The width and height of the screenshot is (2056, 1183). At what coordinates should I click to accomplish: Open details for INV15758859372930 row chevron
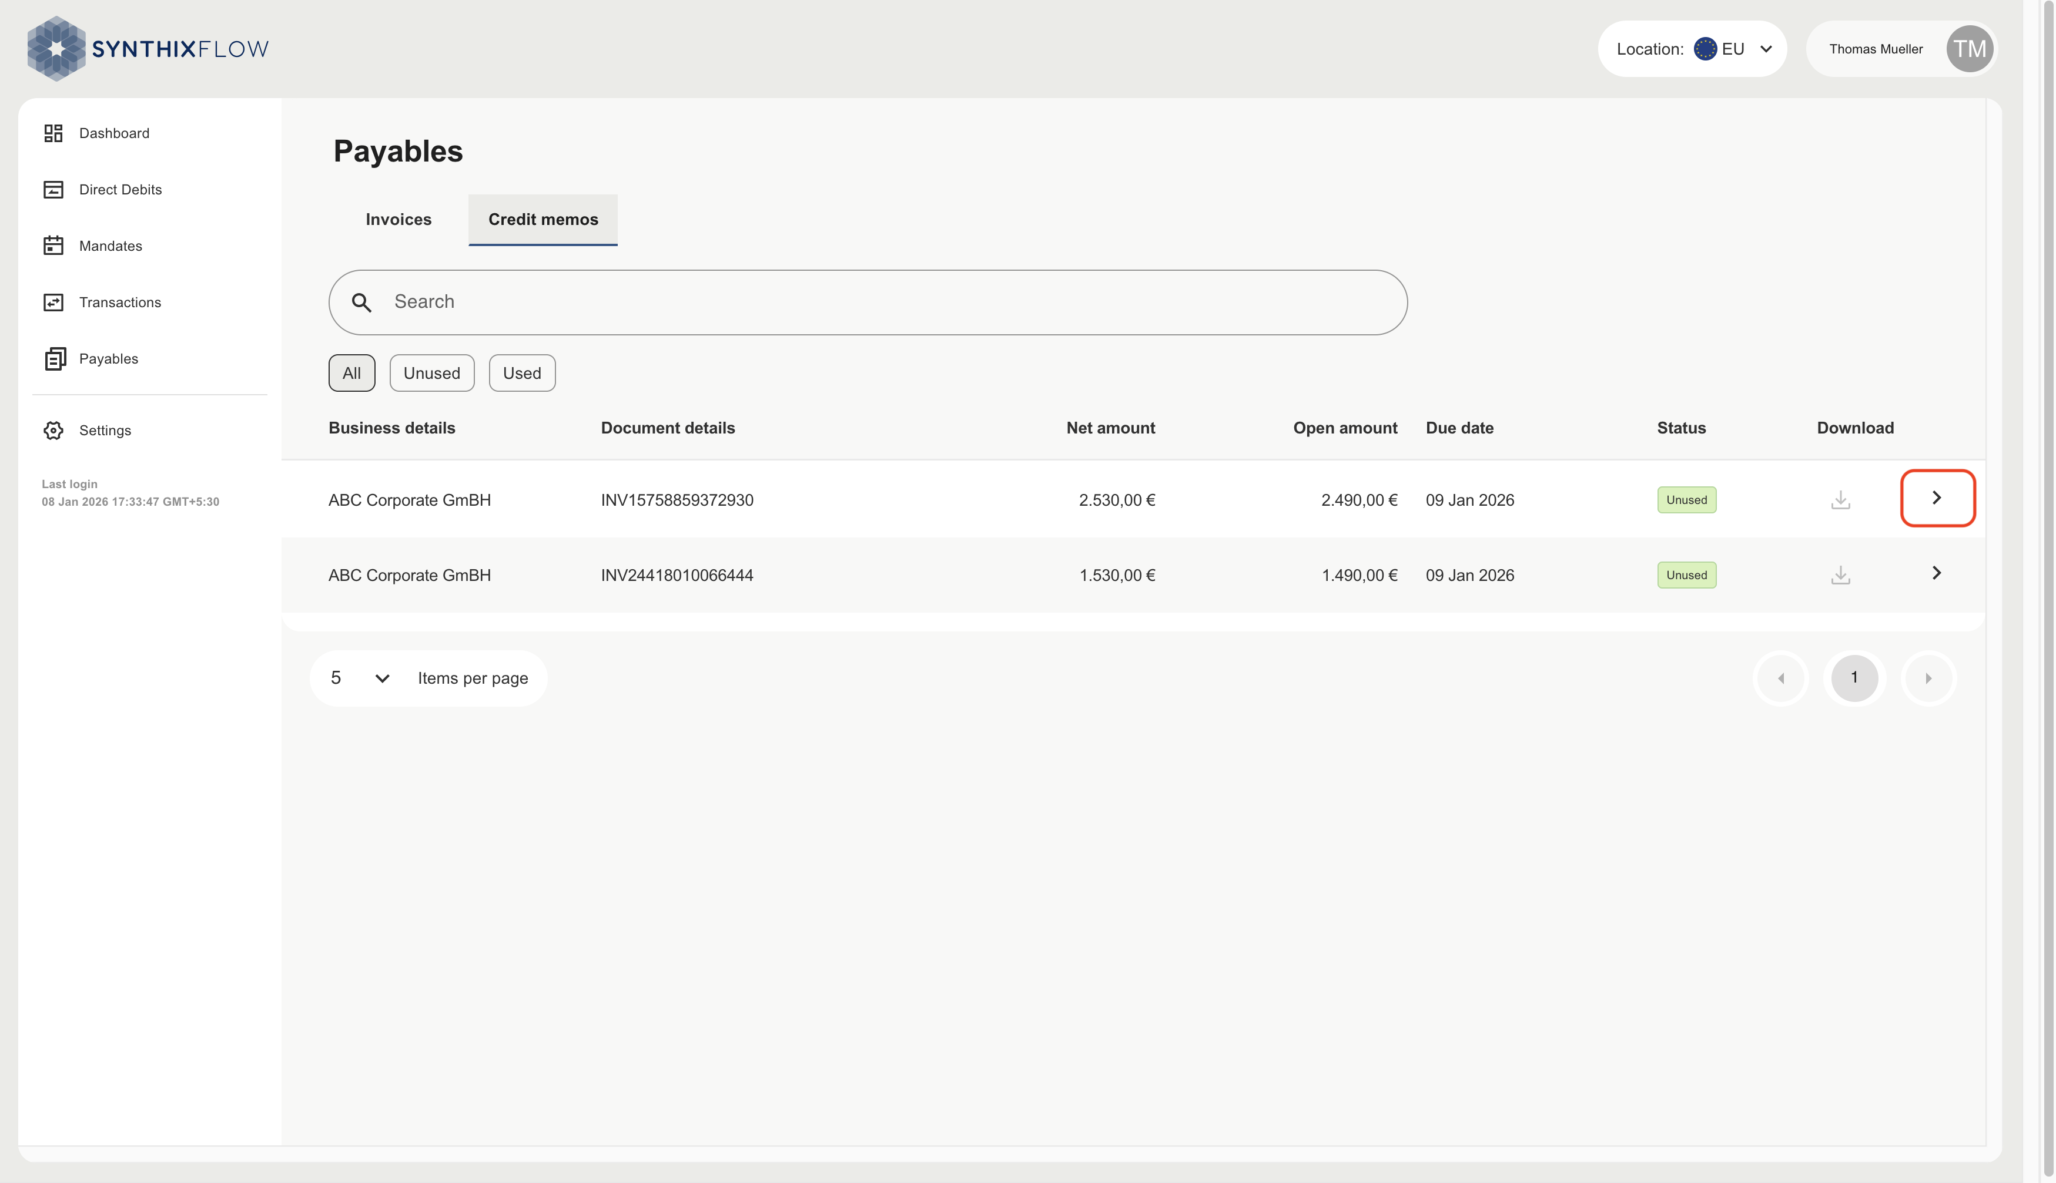point(1937,498)
